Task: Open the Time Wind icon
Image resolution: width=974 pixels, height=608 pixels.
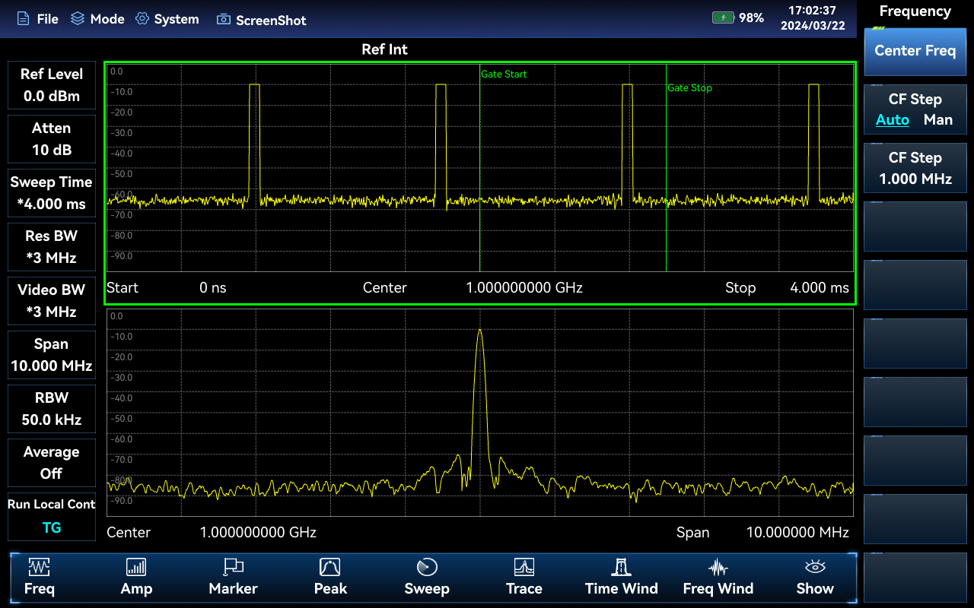Action: coord(621,567)
